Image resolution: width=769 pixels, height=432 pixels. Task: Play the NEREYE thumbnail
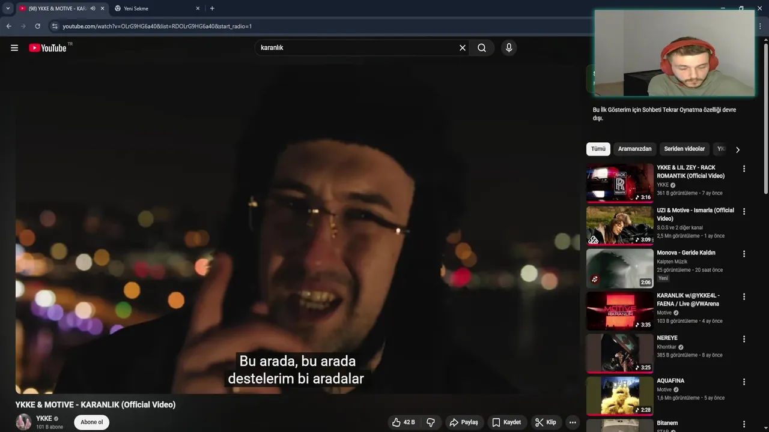point(619,353)
